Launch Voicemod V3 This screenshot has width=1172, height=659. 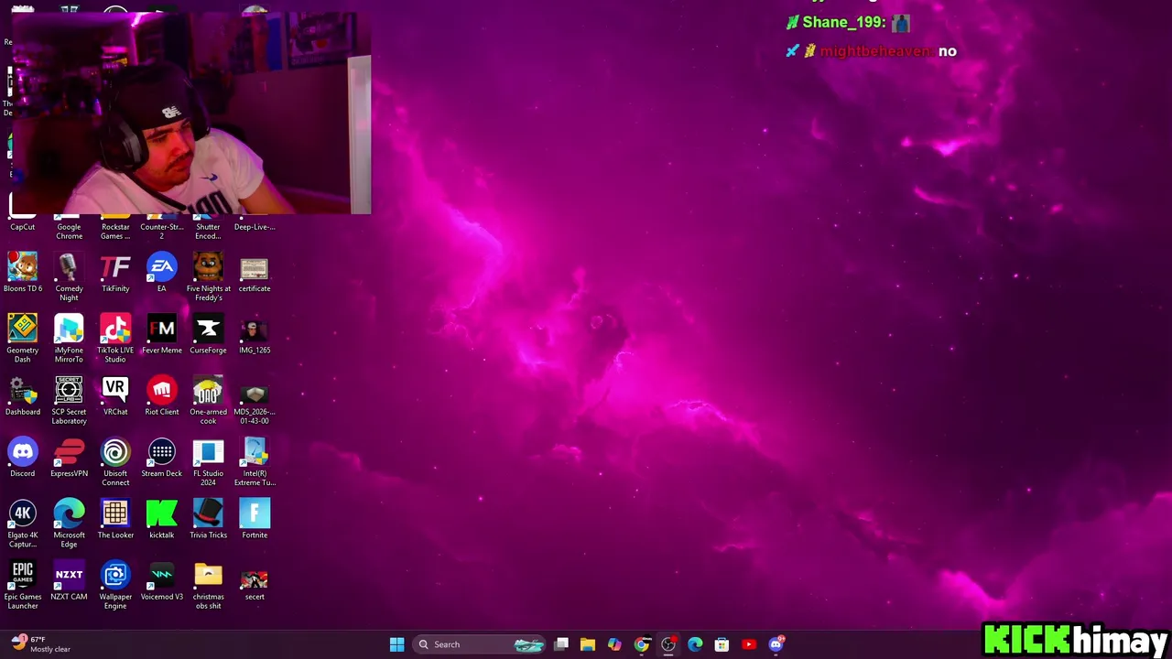[x=162, y=580]
